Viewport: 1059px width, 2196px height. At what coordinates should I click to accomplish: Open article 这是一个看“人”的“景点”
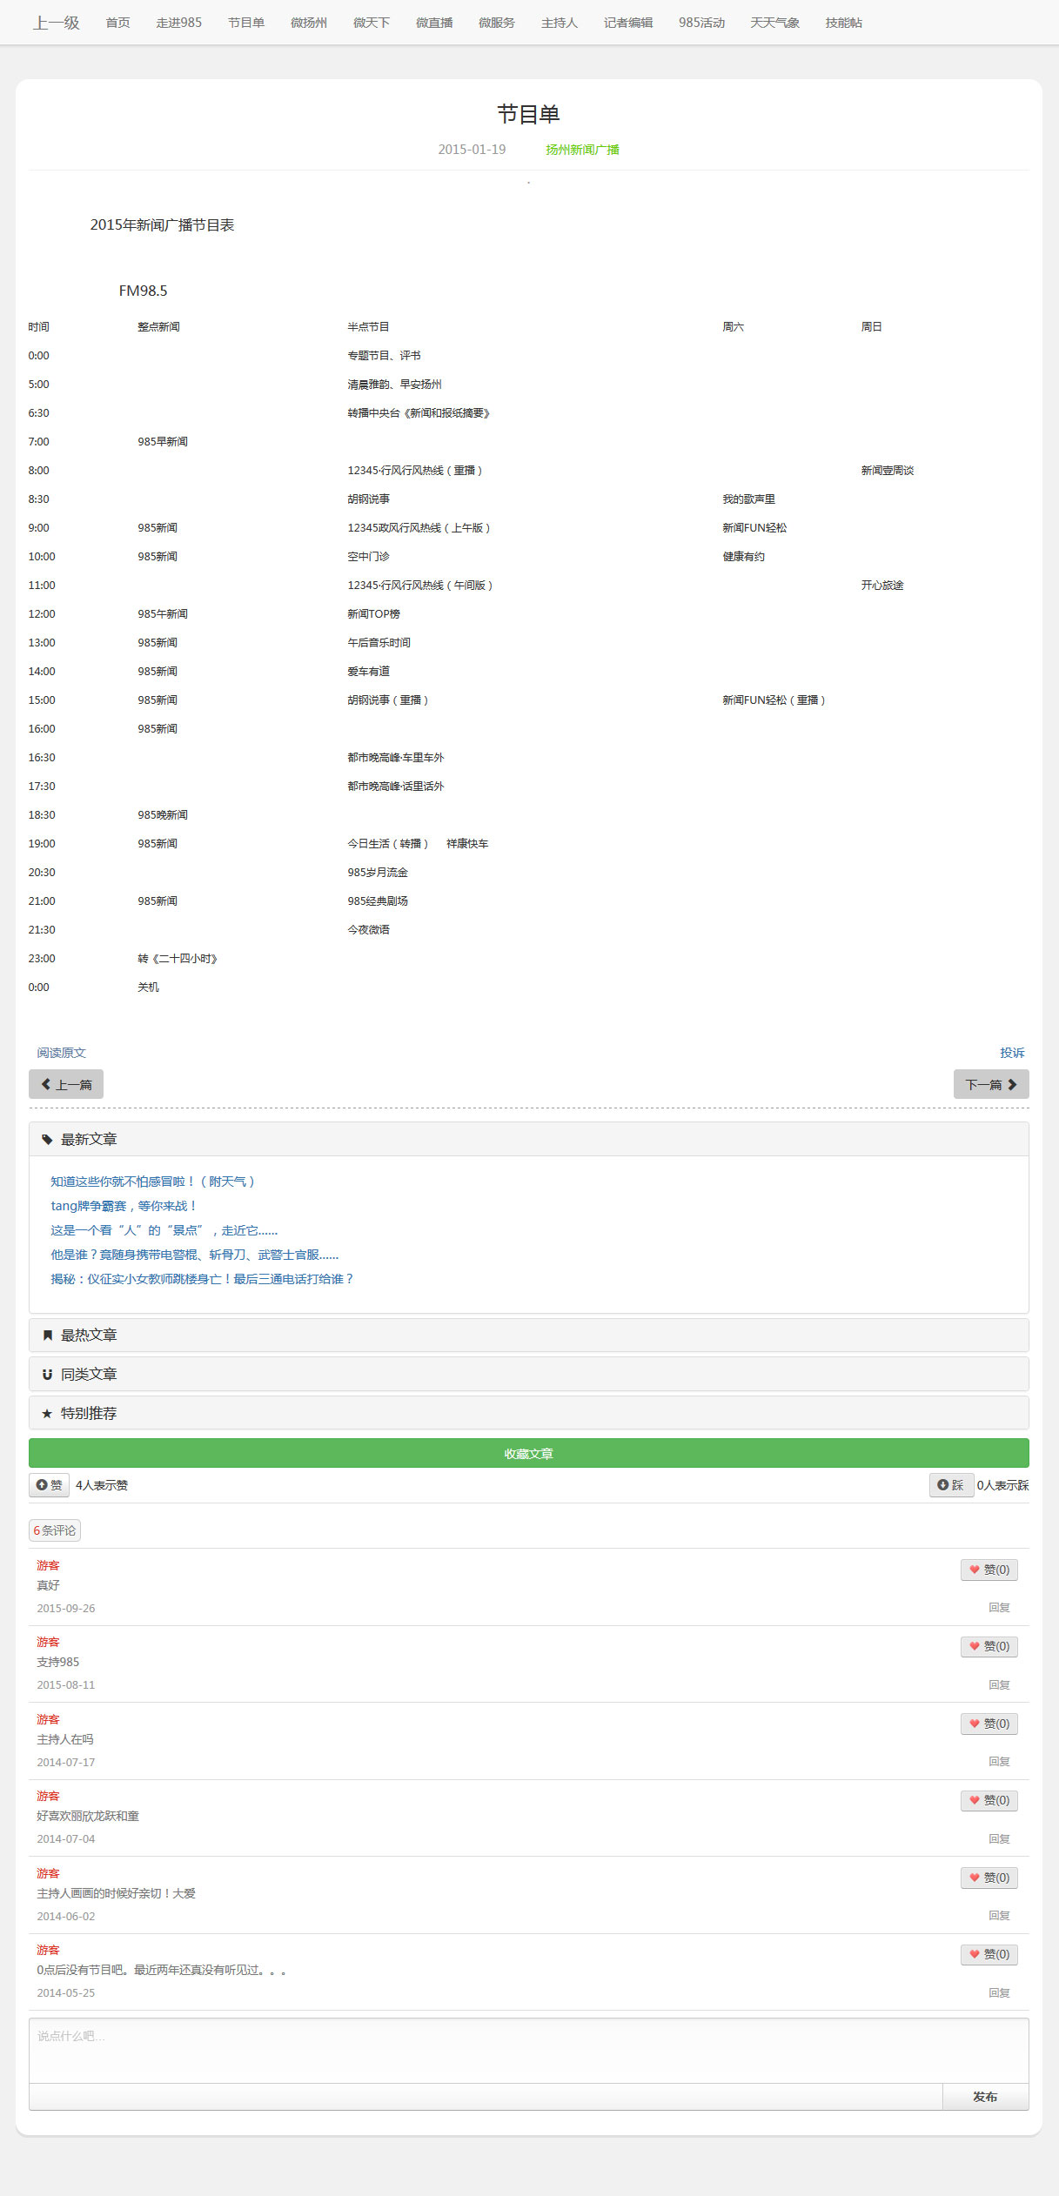pos(164,1230)
